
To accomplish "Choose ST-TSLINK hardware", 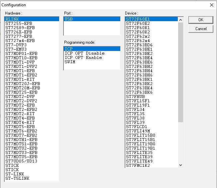I will [32, 178].
